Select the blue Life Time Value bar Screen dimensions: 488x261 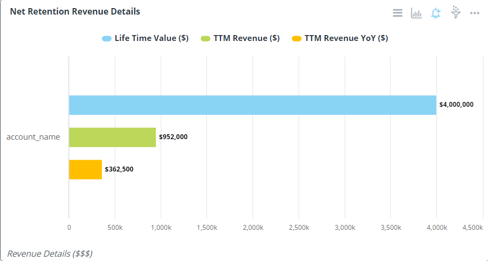252,105
